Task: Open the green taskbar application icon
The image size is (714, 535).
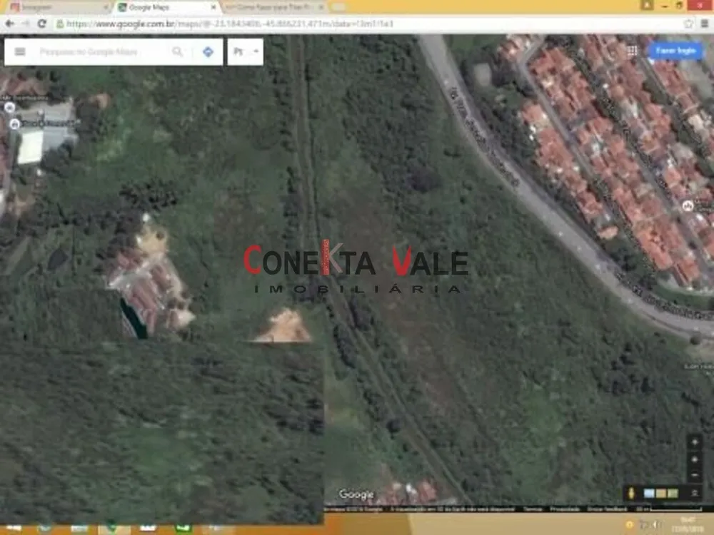Action: (183, 528)
